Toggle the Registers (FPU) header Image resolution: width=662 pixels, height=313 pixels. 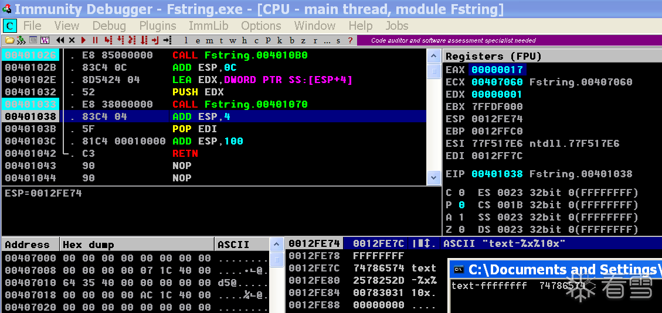point(552,56)
